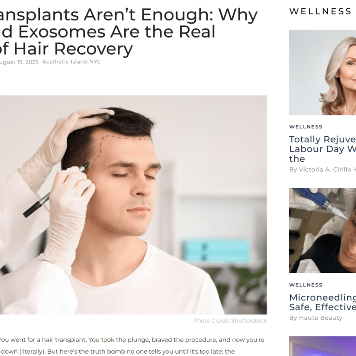The image size is (356, 356).
Task: Click the 'Labour Day' line of the sidebar title
Action: 323,149
